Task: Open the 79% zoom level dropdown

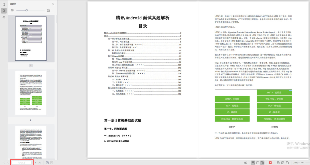Action: pyautogui.click(x=296, y=163)
